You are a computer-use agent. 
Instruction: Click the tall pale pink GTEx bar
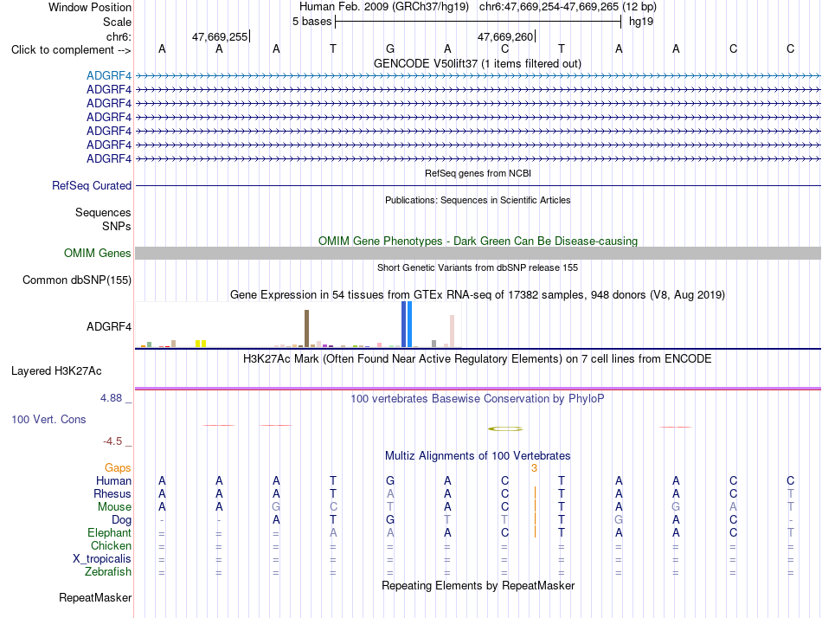click(453, 331)
